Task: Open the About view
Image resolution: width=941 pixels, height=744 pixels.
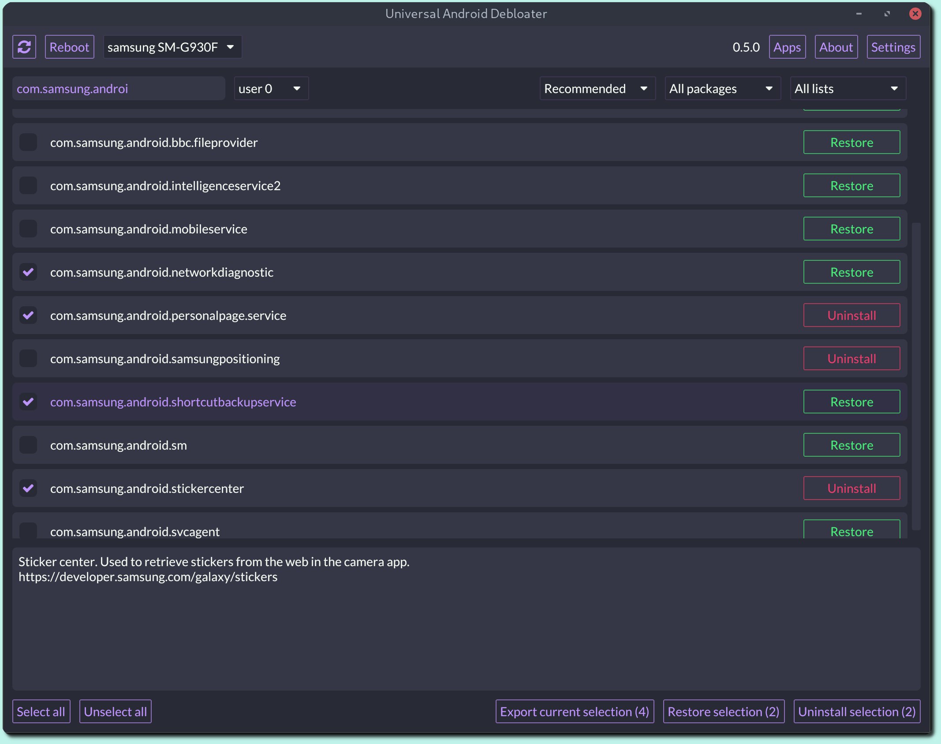Action: point(836,47)
